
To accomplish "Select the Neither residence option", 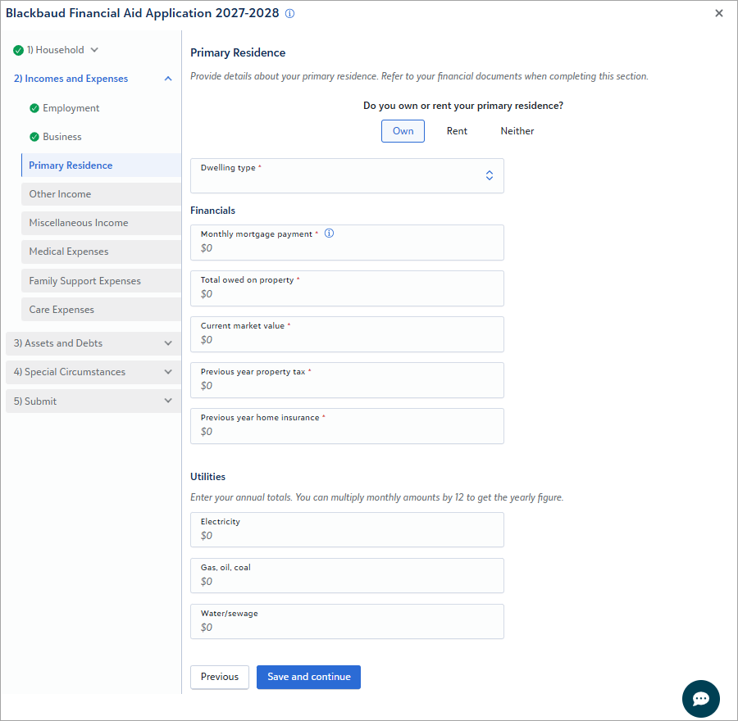I will [517, 131].
